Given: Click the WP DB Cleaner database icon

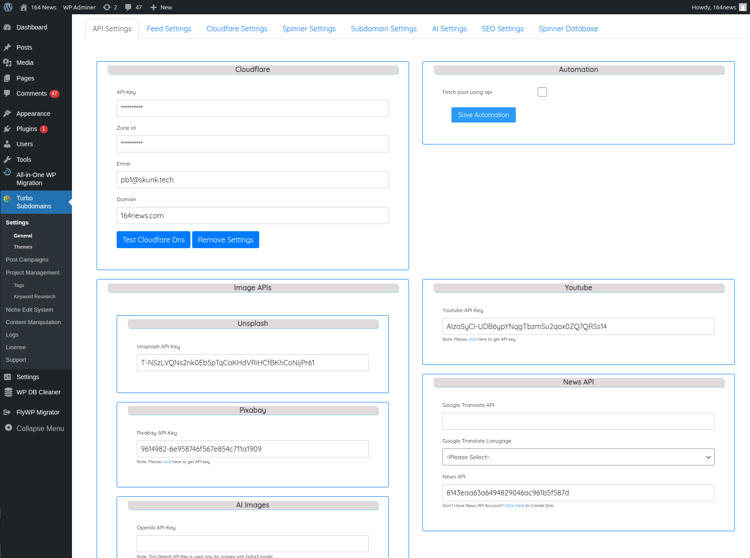Looking at the screenshot, I should pos(8,392).
